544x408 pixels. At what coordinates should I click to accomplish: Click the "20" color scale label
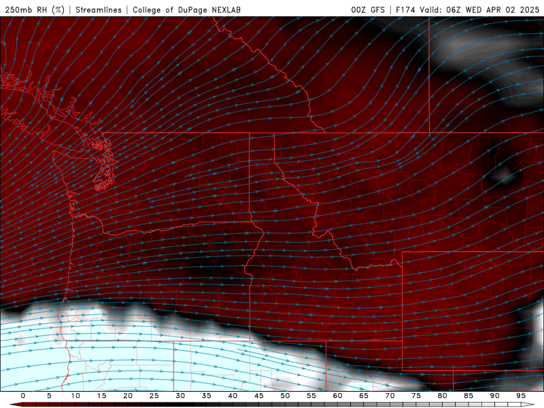click(x=128, y=396)
